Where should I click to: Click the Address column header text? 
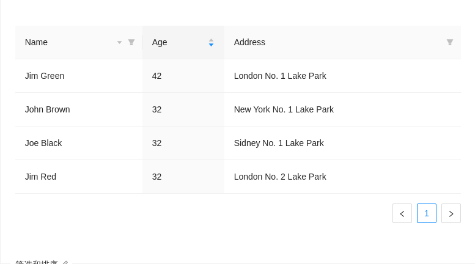[x=249, y=42]
